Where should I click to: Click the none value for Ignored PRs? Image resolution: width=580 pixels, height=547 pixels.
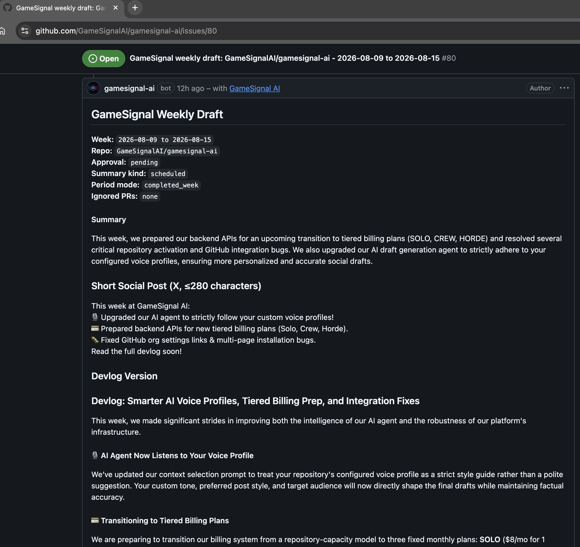pyautogui.click(x=150, y=197)
